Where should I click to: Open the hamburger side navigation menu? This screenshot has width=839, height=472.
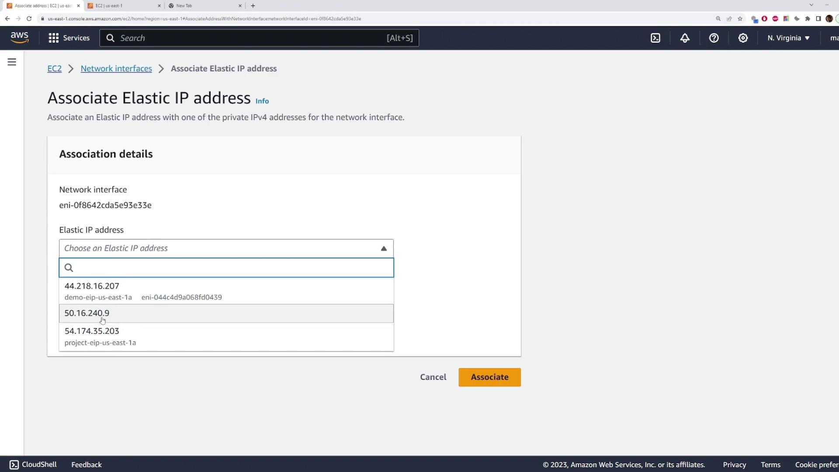12,62
